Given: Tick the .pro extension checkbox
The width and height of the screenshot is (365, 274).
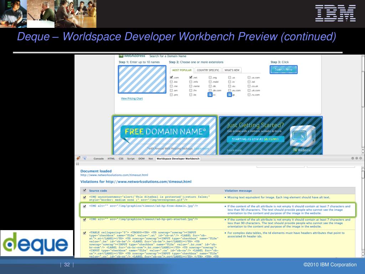Looking at the screenshot, I should pyautogui.click(x=171, y=95).
